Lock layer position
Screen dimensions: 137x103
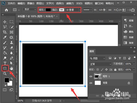pyautogui.click(x=106, y=70)
